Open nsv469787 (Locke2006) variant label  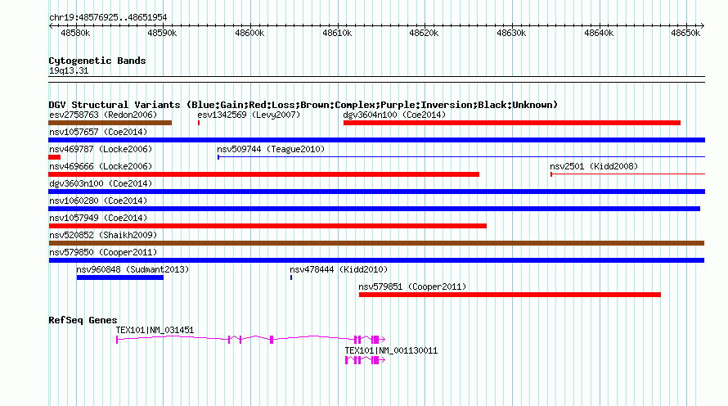pos(101,149)
